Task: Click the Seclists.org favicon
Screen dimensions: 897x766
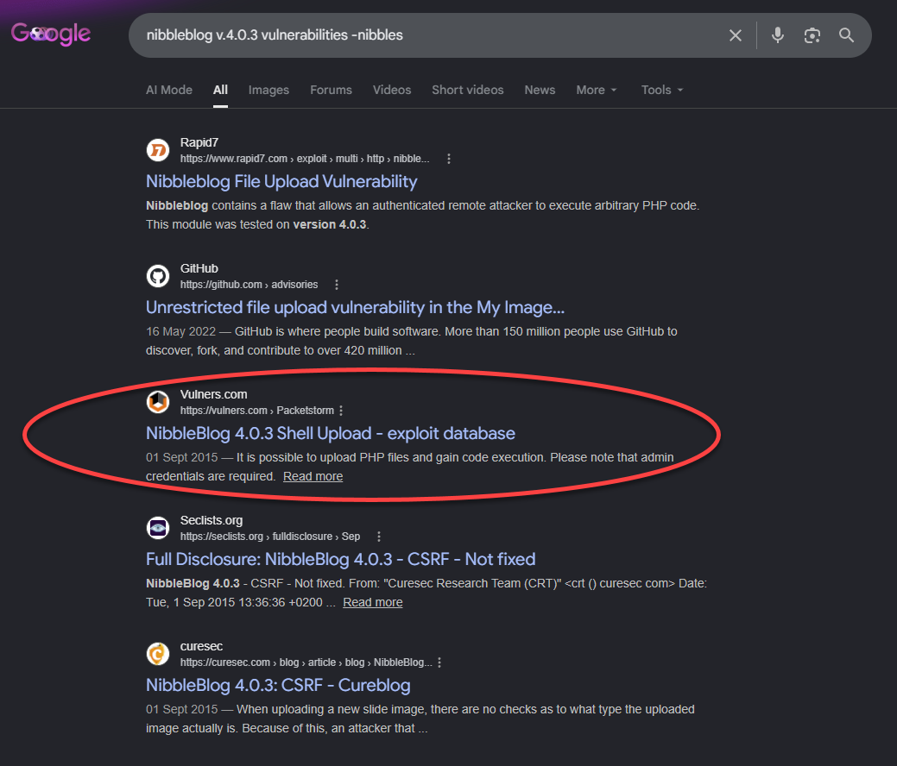Action: pos(158,528)
